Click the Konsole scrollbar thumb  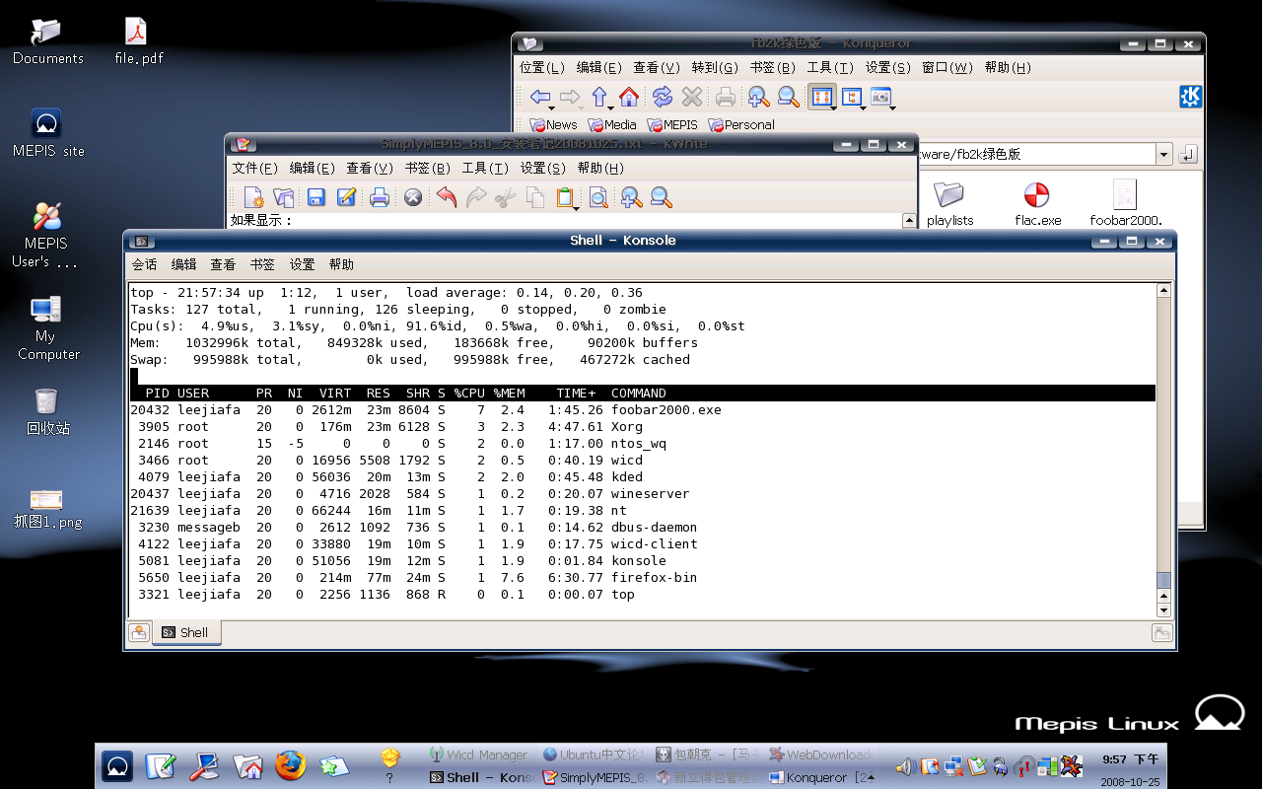pyautogui.click(x=1164, y=581)
